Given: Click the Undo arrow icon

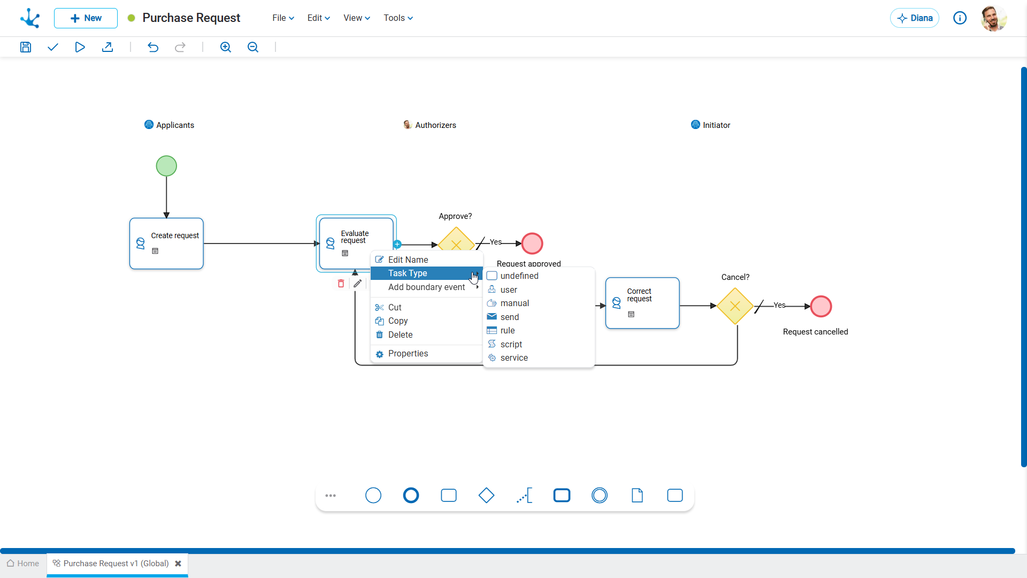Looking at the screenshot, I should coord(153,47).
